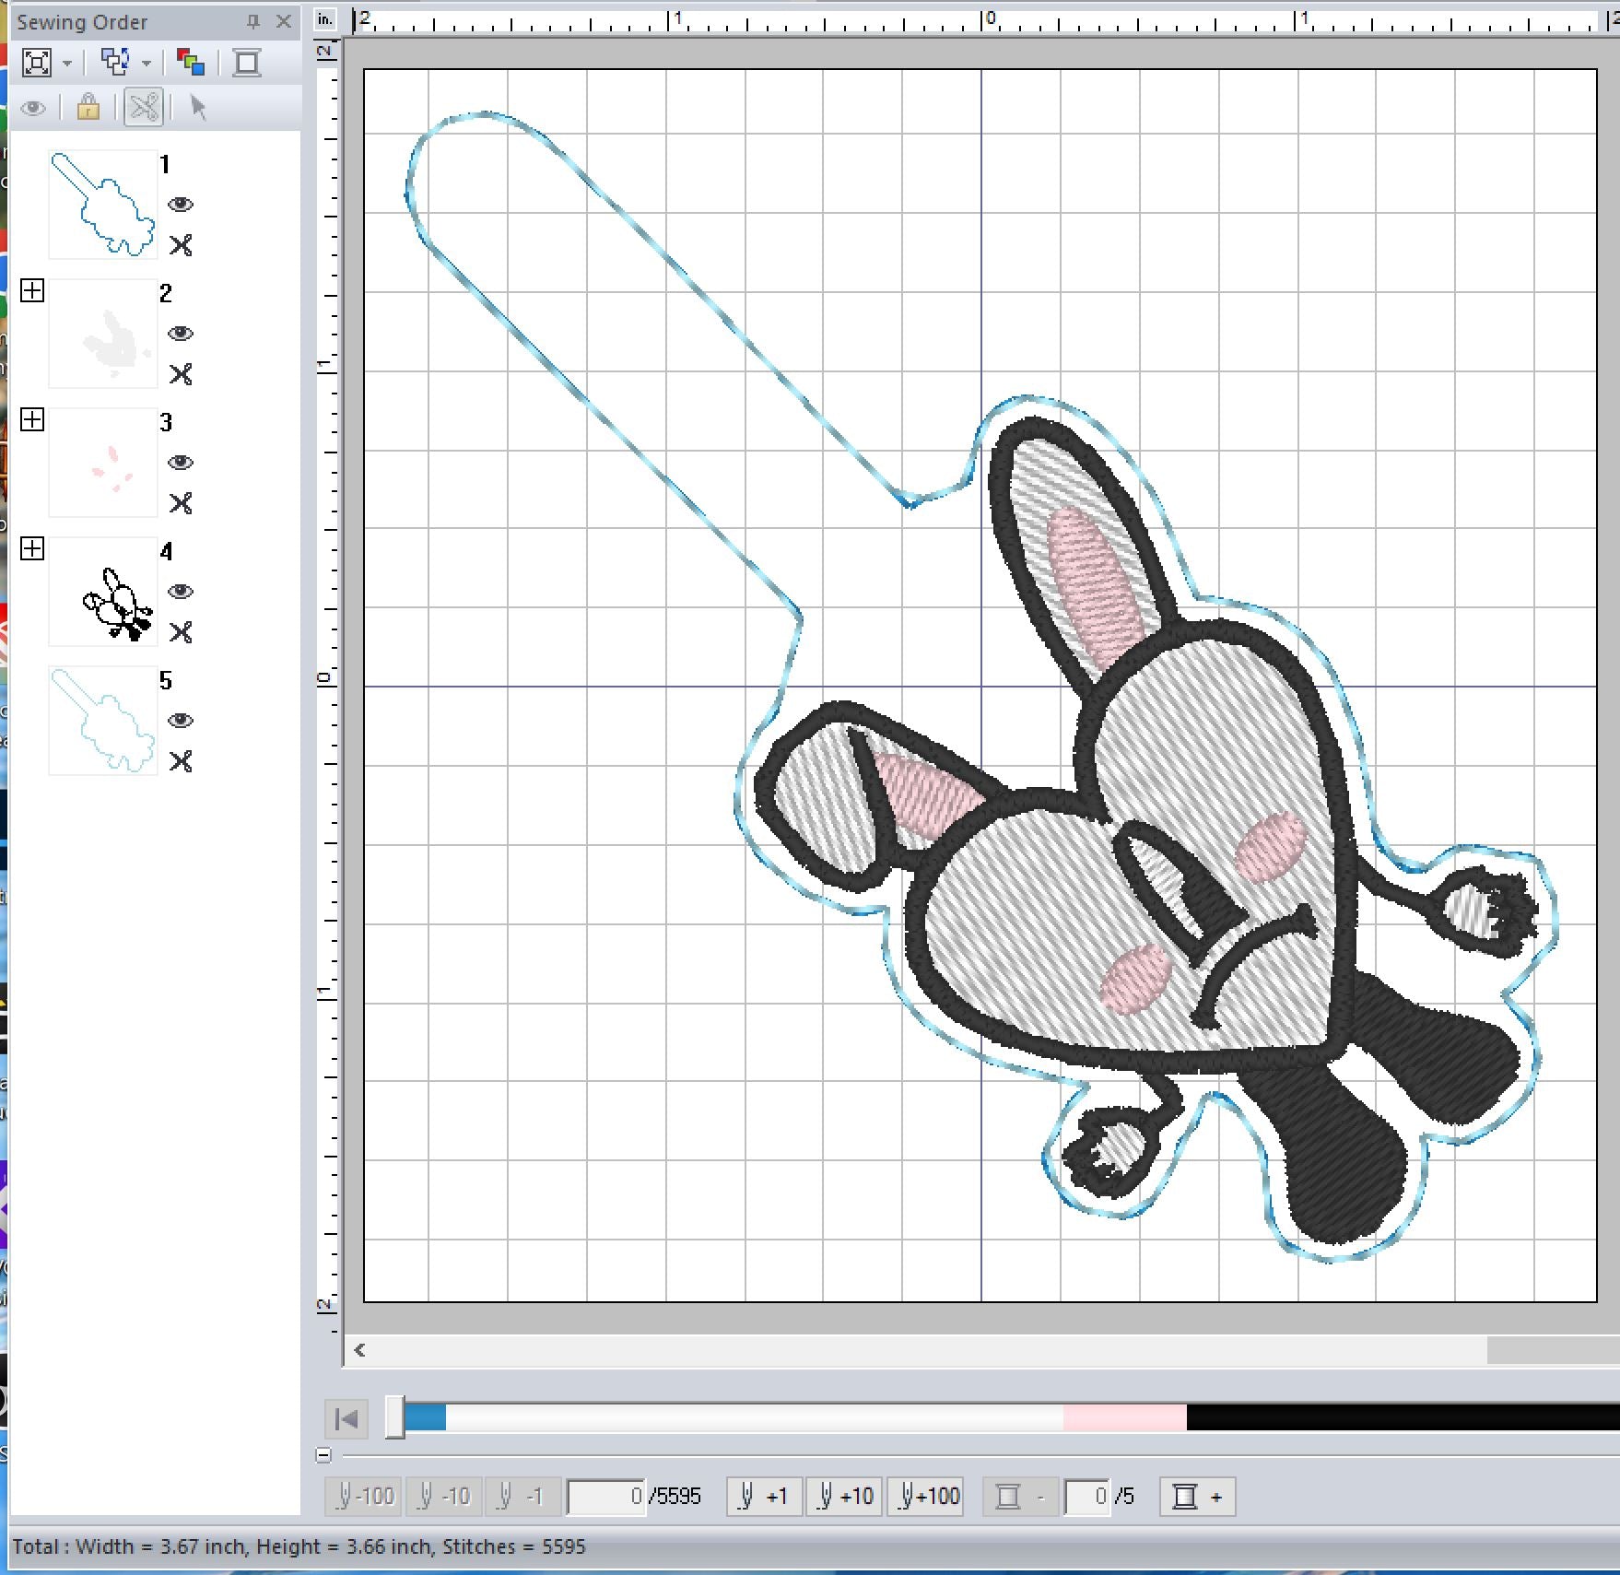Advance simulation by +100 stitches
The width and height of the screenshot is (1620, 1575).
coord(925,1497)
